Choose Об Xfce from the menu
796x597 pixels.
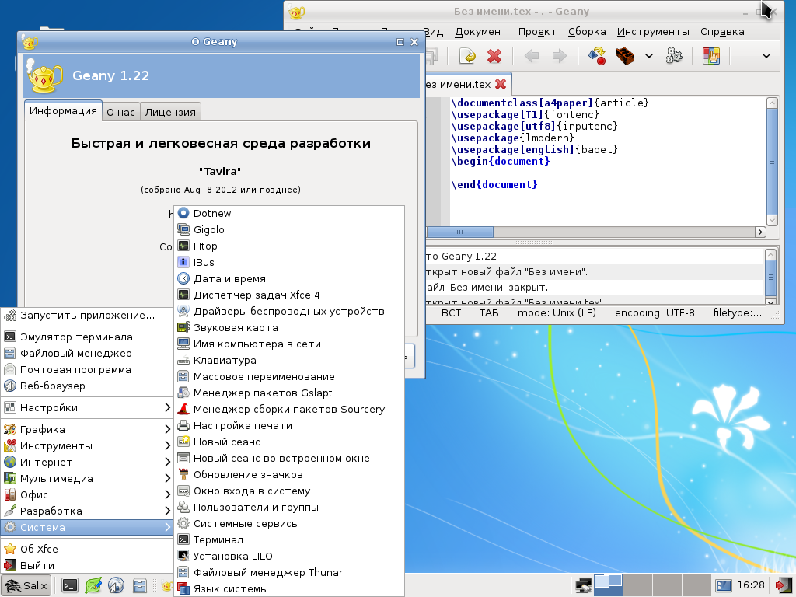[x=87, y=549]
